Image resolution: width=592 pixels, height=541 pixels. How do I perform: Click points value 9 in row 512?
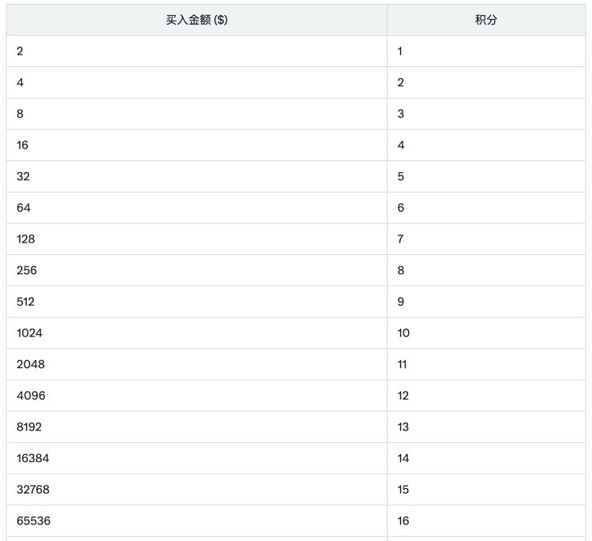[x=486, y=302]
